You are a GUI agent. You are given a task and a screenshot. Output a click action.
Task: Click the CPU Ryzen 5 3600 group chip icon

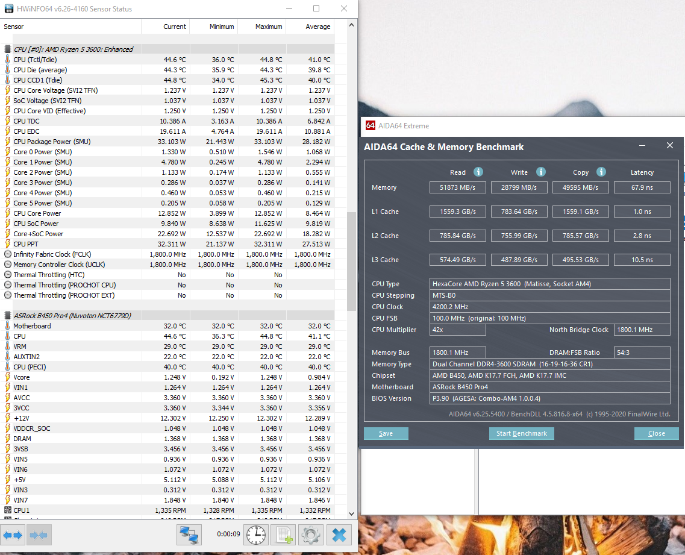tap(7, 49)
